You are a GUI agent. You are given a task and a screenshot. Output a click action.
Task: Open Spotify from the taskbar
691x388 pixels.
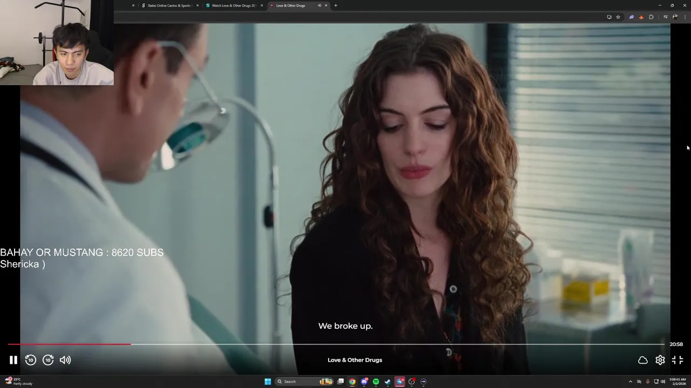[x=376, y=382]
